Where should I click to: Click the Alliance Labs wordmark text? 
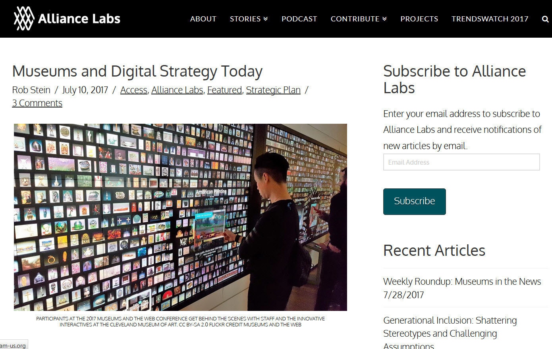coord(79,19)
